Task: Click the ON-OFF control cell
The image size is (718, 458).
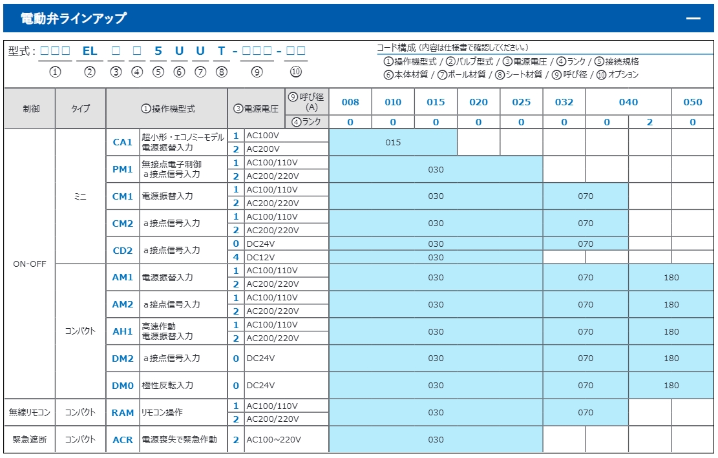Action: (30, 264)
